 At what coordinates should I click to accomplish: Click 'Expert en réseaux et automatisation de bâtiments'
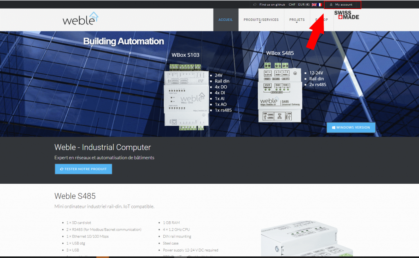click(x=104, y=158)
